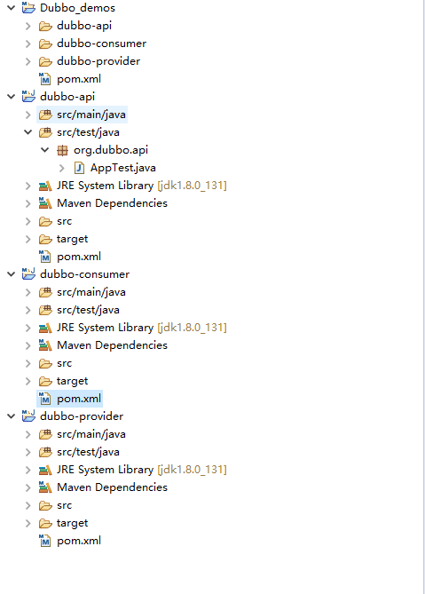This screenshot has width=425, height=594.
Task: Select the dubbo-consumer project label
Action: point(85,274)
